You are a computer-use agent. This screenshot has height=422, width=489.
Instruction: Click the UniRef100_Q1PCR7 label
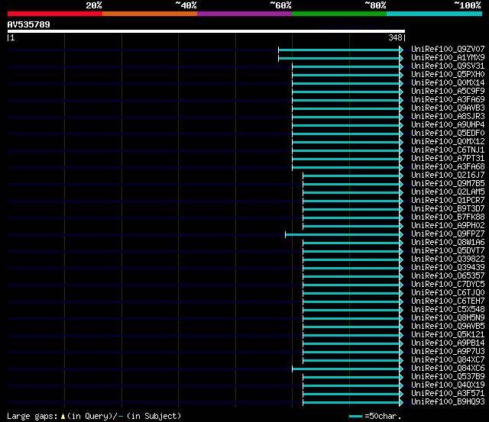click(448, 201)
